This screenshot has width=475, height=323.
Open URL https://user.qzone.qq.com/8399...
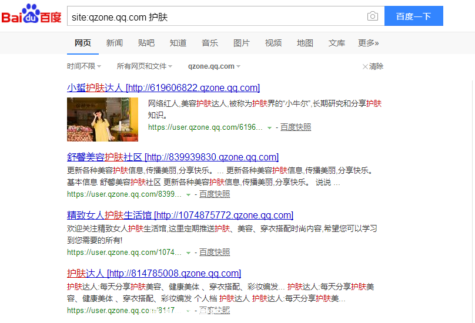124,194
